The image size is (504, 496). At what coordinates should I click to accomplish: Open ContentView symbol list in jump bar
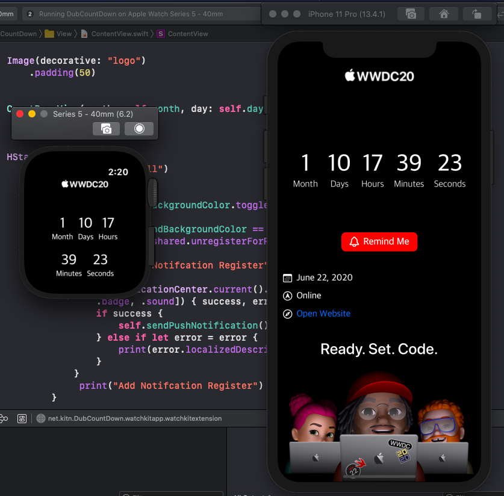(x=182, y=34)
